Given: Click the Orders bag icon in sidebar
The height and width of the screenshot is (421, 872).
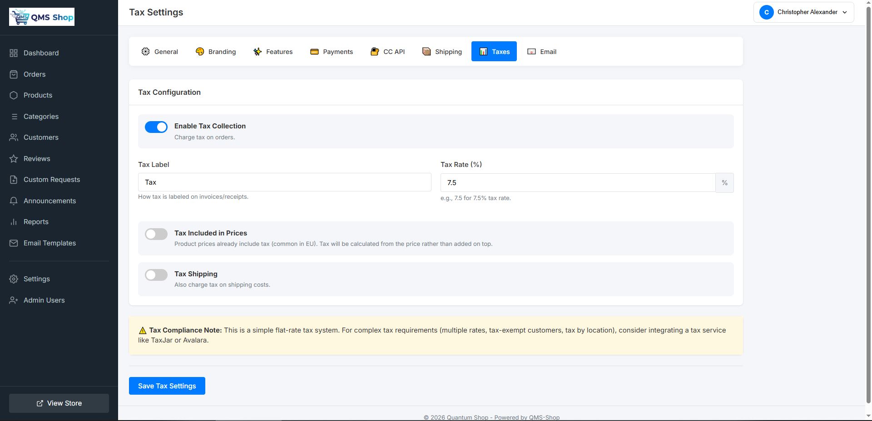Looking at the screenshot, I should (x=14, y=74).
